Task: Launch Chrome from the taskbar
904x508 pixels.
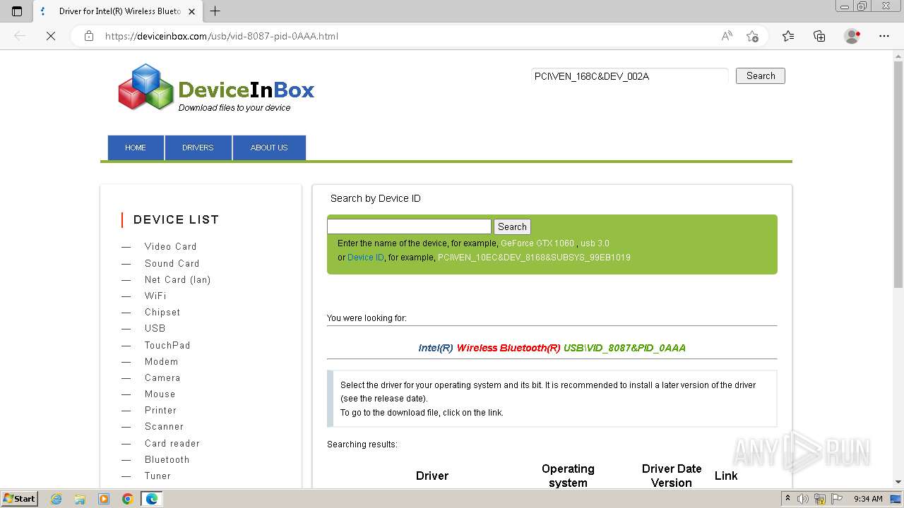Action: [x=127, y=499]
